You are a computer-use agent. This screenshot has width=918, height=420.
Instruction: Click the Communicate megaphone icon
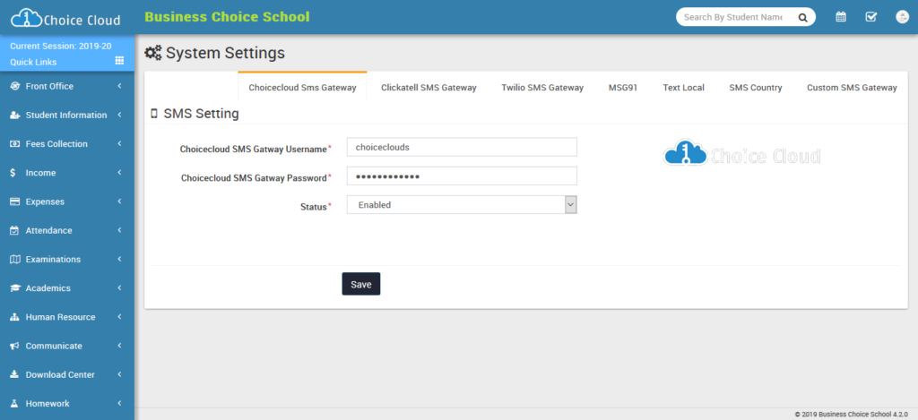click(15, 346)
